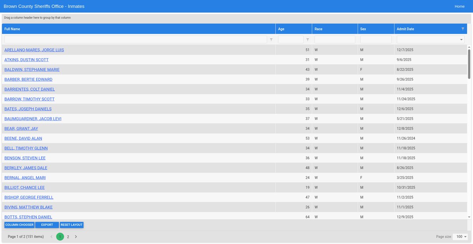Go to the next page arrow
Image resolution: width=473 pixels, height=244 pixels.
pos(76,237)
